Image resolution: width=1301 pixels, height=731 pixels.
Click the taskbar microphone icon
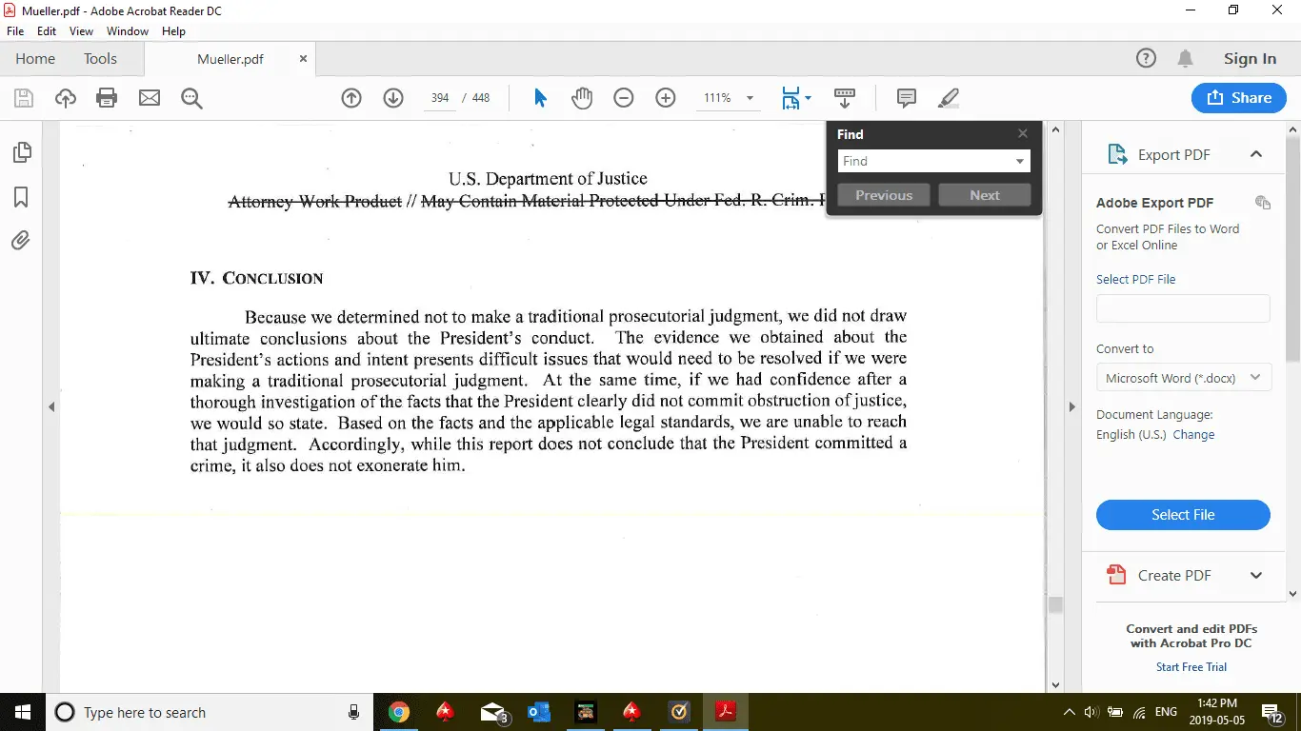coord(354,712)
